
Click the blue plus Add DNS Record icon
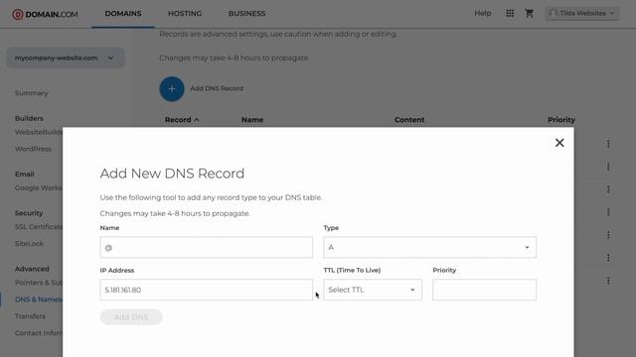click(172, 88)
